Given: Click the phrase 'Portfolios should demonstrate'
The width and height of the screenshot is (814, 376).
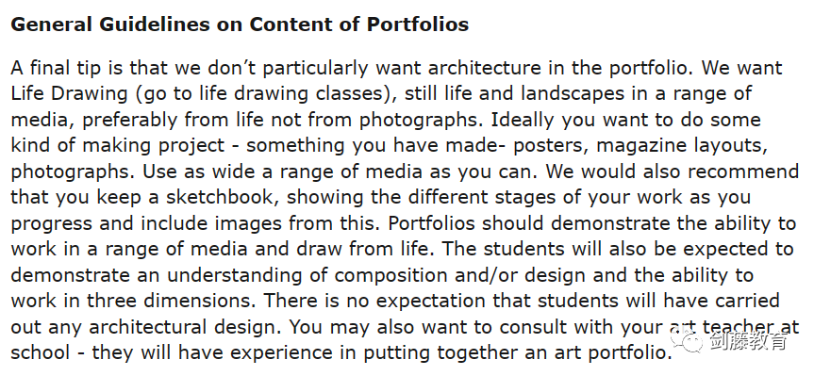Looking at the screenshot, I should [x=530, y=223].
